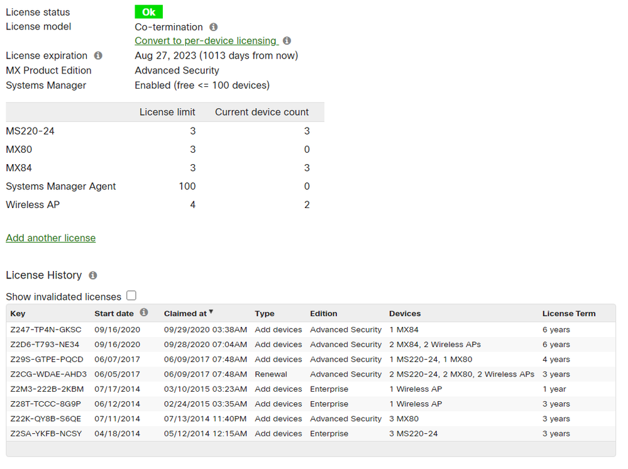Click the Edition column header
The height and width of the screenshot is (469, 628).
click(x=324, y=314)
